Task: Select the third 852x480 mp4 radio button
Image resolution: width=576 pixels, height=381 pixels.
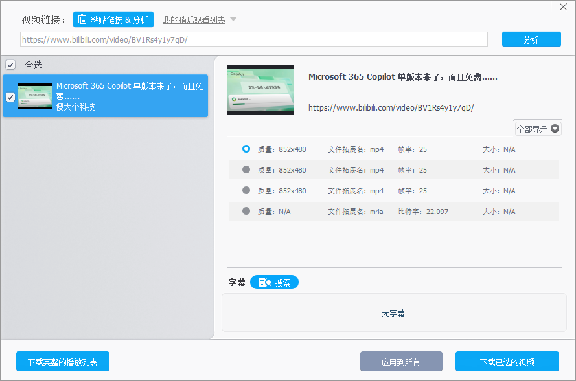Action: click(246, 190)
